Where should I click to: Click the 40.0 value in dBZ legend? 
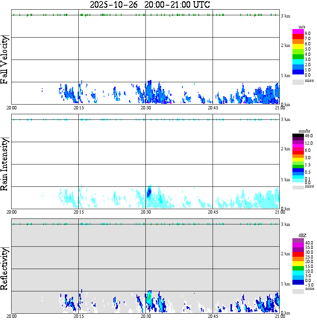[309, 243]
